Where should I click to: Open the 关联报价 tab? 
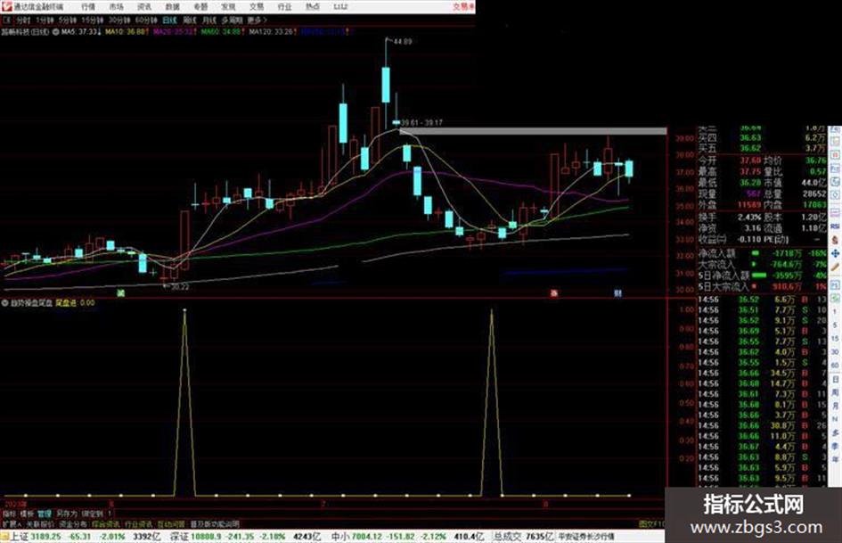tap(40, 524)
